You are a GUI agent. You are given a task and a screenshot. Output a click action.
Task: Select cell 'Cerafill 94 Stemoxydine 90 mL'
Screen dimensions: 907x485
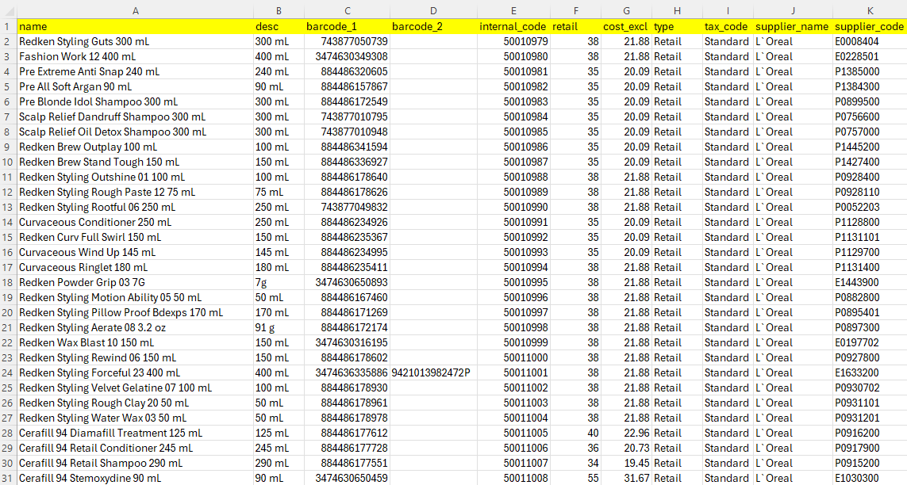[x=136, y=478]
